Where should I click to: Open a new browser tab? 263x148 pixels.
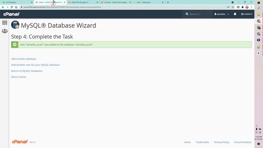168,2
